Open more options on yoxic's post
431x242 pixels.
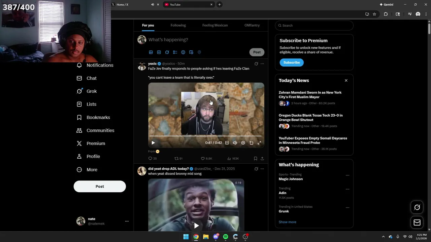click(x=262, y=64)
